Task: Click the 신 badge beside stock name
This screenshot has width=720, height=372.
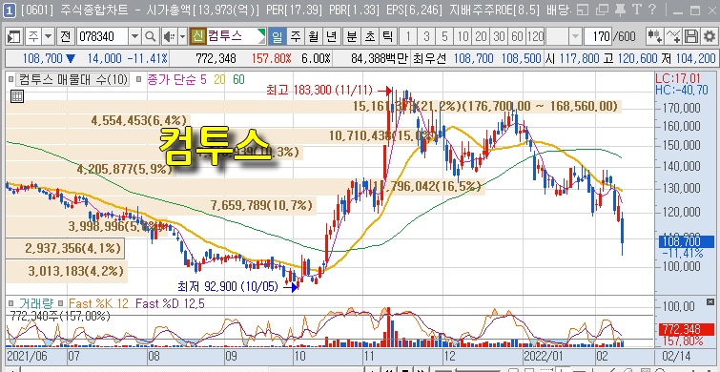Action: 198,36
